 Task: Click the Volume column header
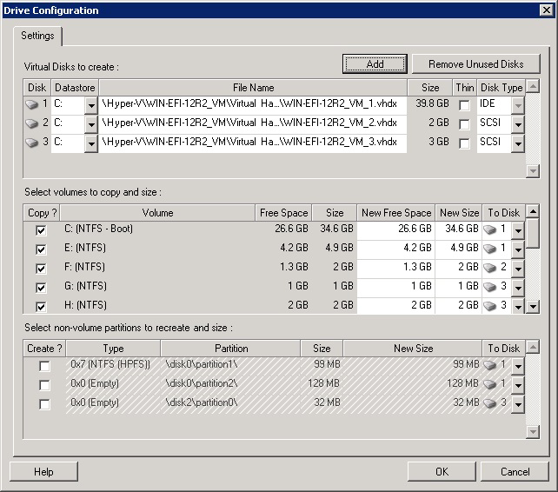coord(157,213)
